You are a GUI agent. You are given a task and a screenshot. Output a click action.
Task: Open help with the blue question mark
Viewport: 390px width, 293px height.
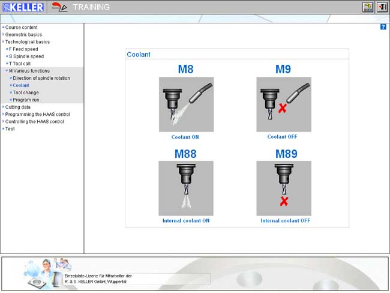coord(383,27)
